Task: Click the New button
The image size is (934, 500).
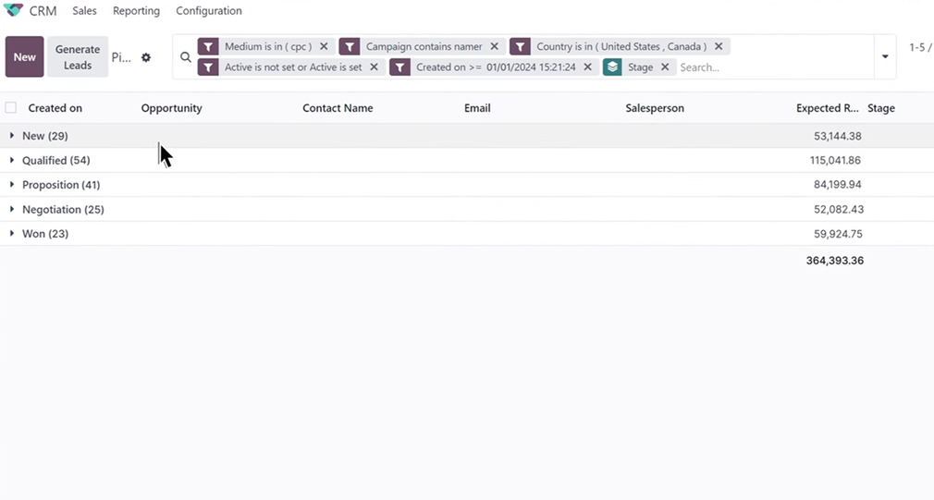Action: [x=25, y=57]
